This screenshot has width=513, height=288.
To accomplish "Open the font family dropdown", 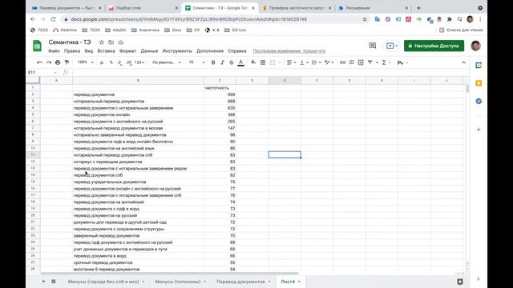I will click(167, 62).
